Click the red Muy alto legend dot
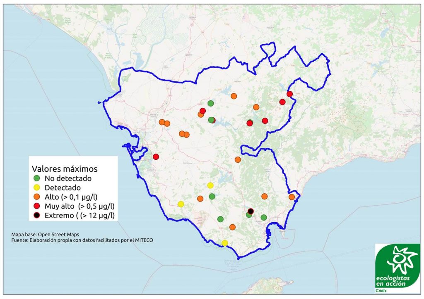Image resolution: width=424 pixels, height=299 pixels. [x=37, y=206]
